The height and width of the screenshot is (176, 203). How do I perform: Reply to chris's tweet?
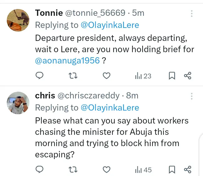coord(40,170)
